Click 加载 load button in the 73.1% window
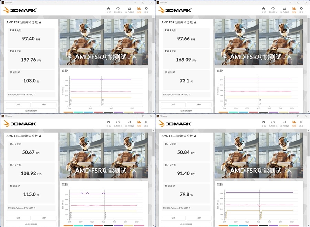Image resolution: width=310 pixels, height=227 pixels. [x=173, y=104]
